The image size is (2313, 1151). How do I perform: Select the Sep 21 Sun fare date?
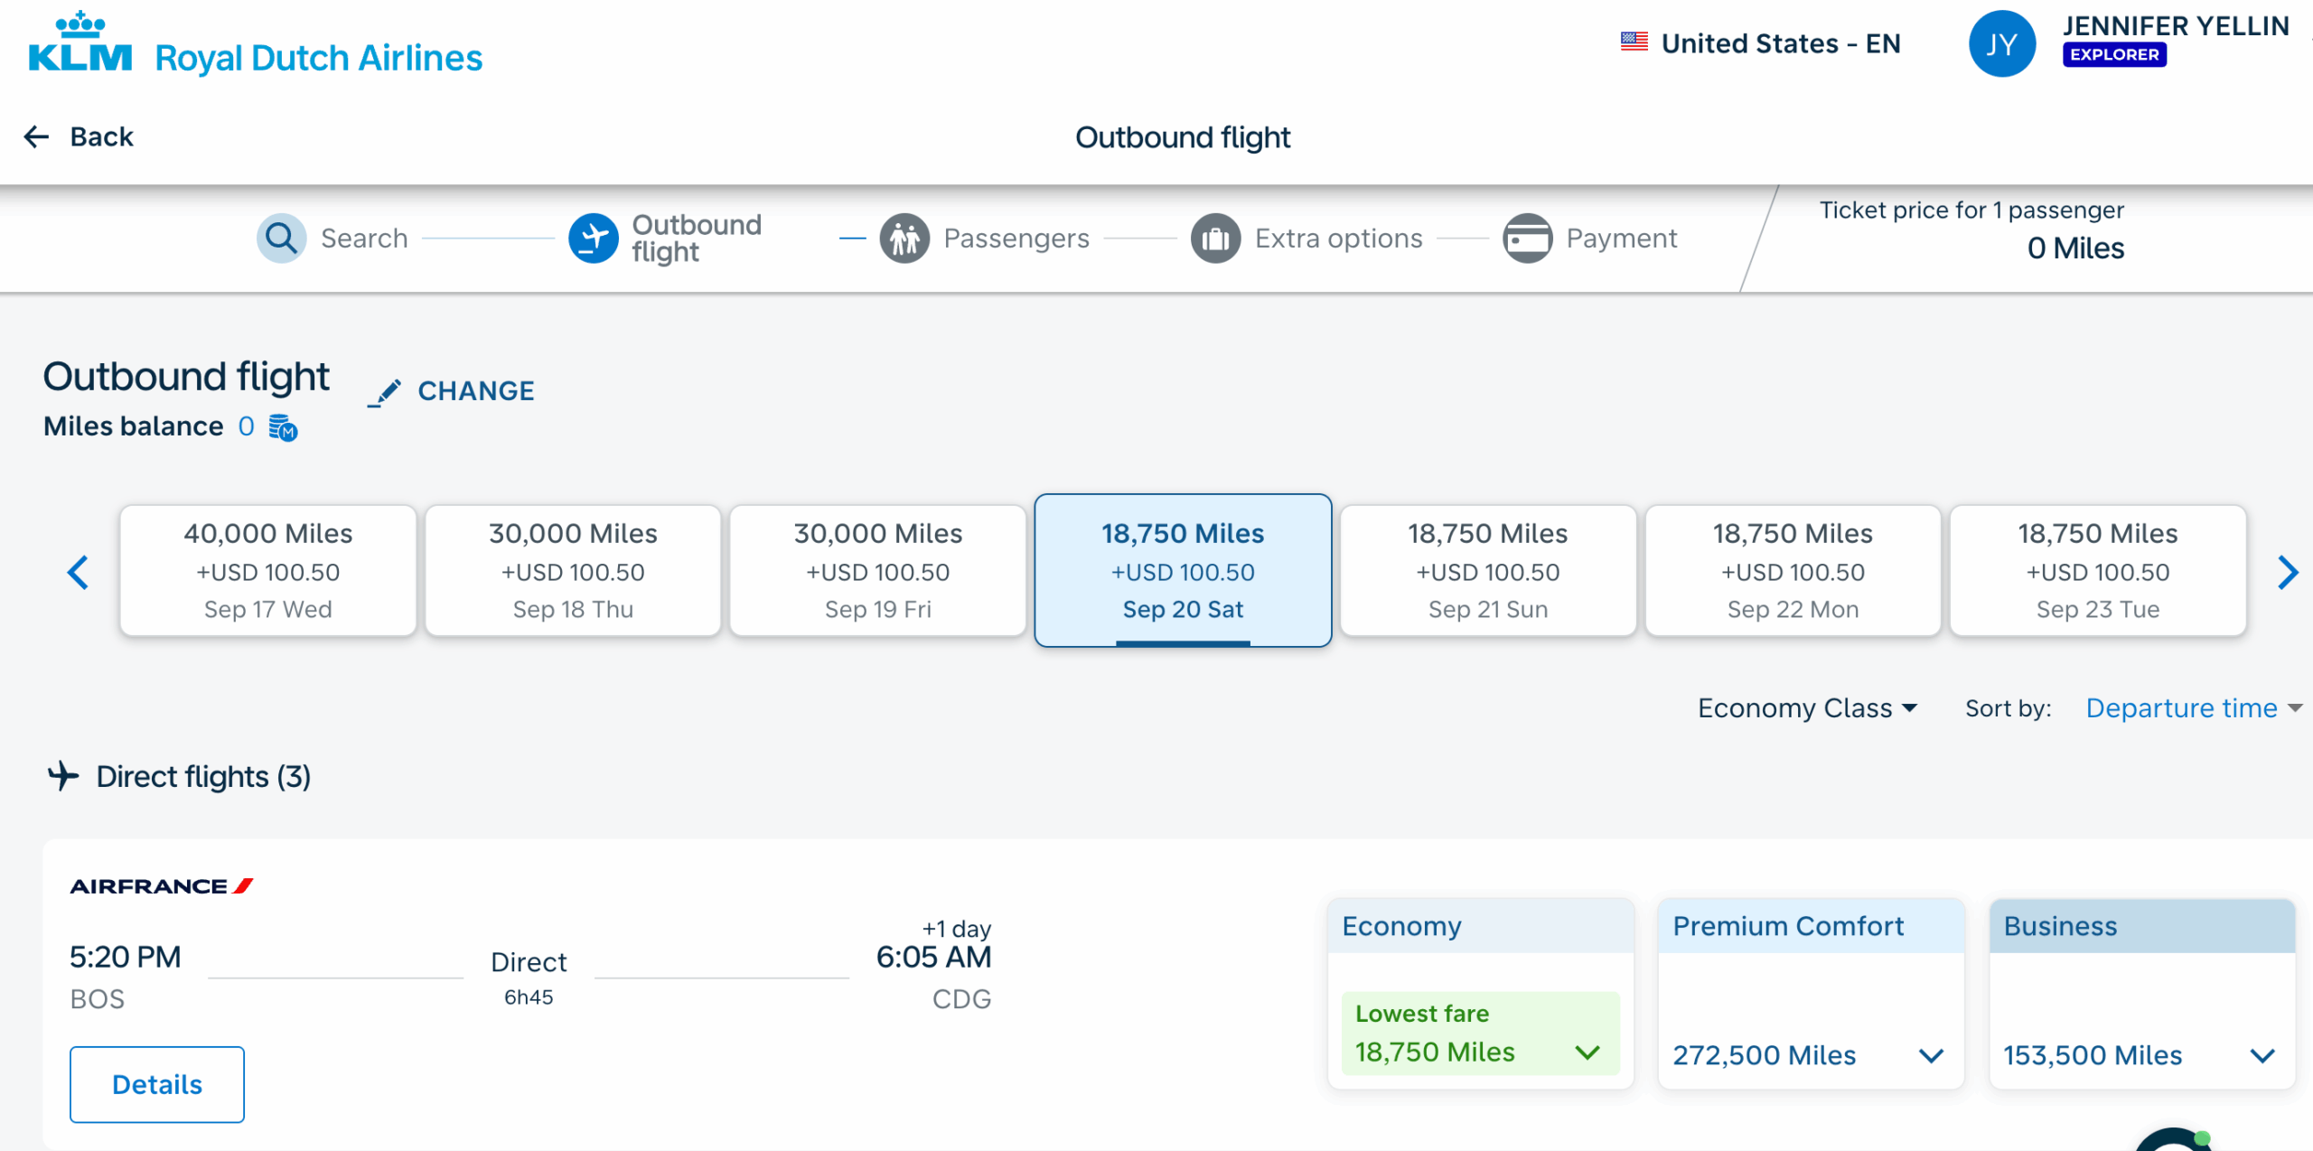coord(1487,571)
